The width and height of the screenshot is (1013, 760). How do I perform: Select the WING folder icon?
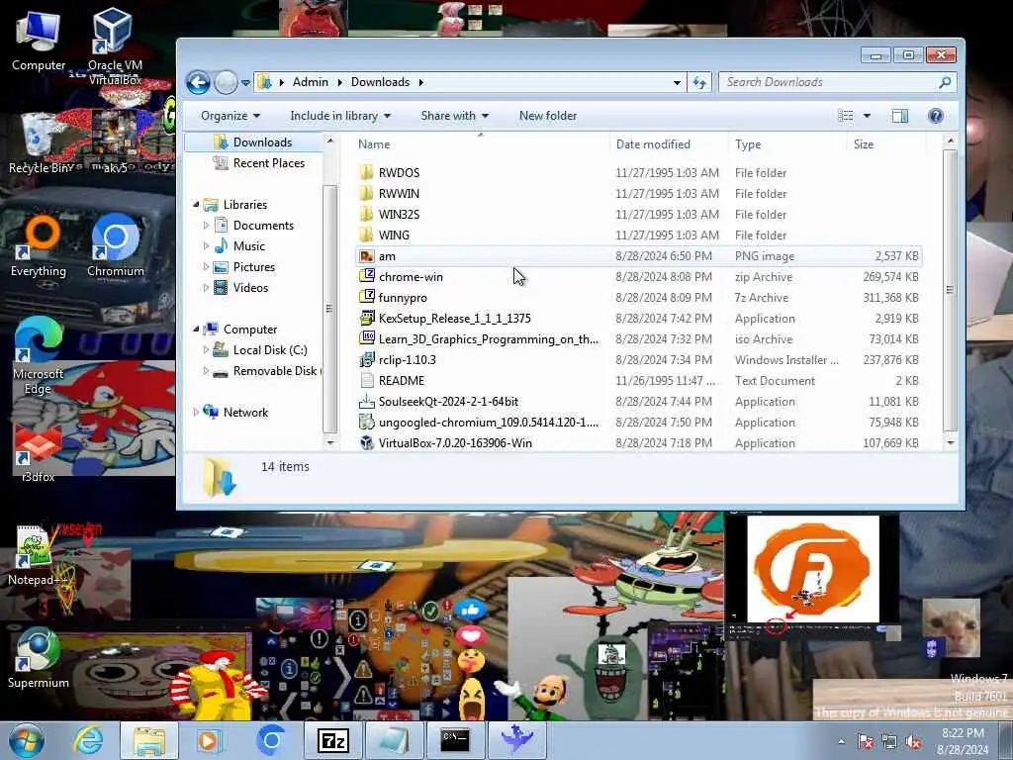pos(366,235)
